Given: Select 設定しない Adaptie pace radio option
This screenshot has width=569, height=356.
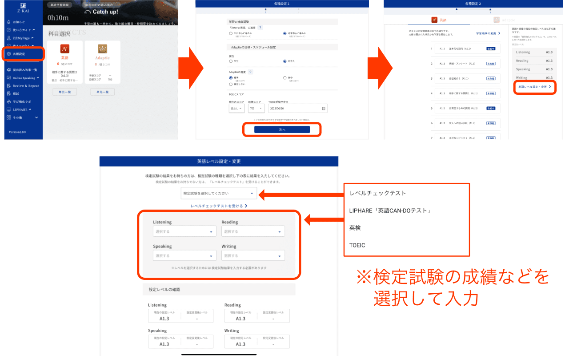Looking at the screenshot, I should pyautogui.click(x=230, y=84).
